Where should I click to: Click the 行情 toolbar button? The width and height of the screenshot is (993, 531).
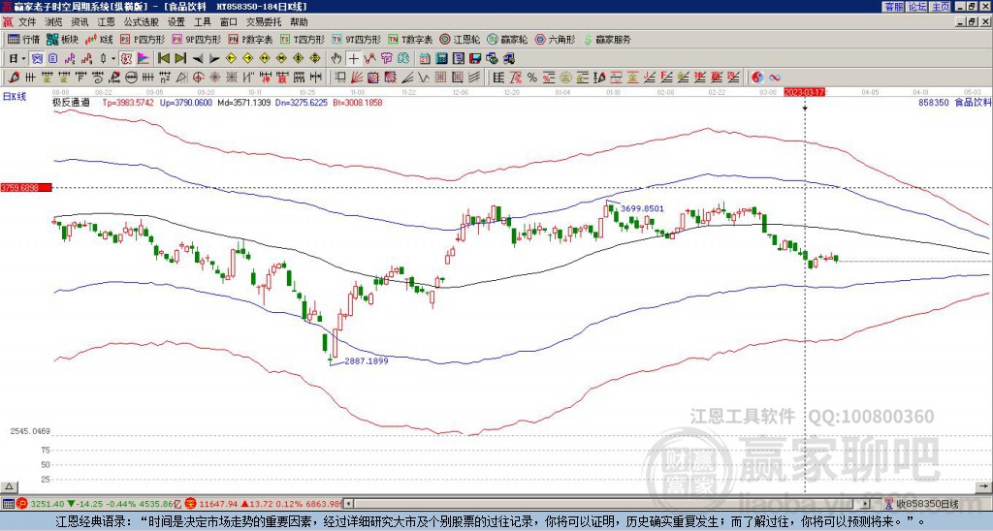click(x=23, y=39)
